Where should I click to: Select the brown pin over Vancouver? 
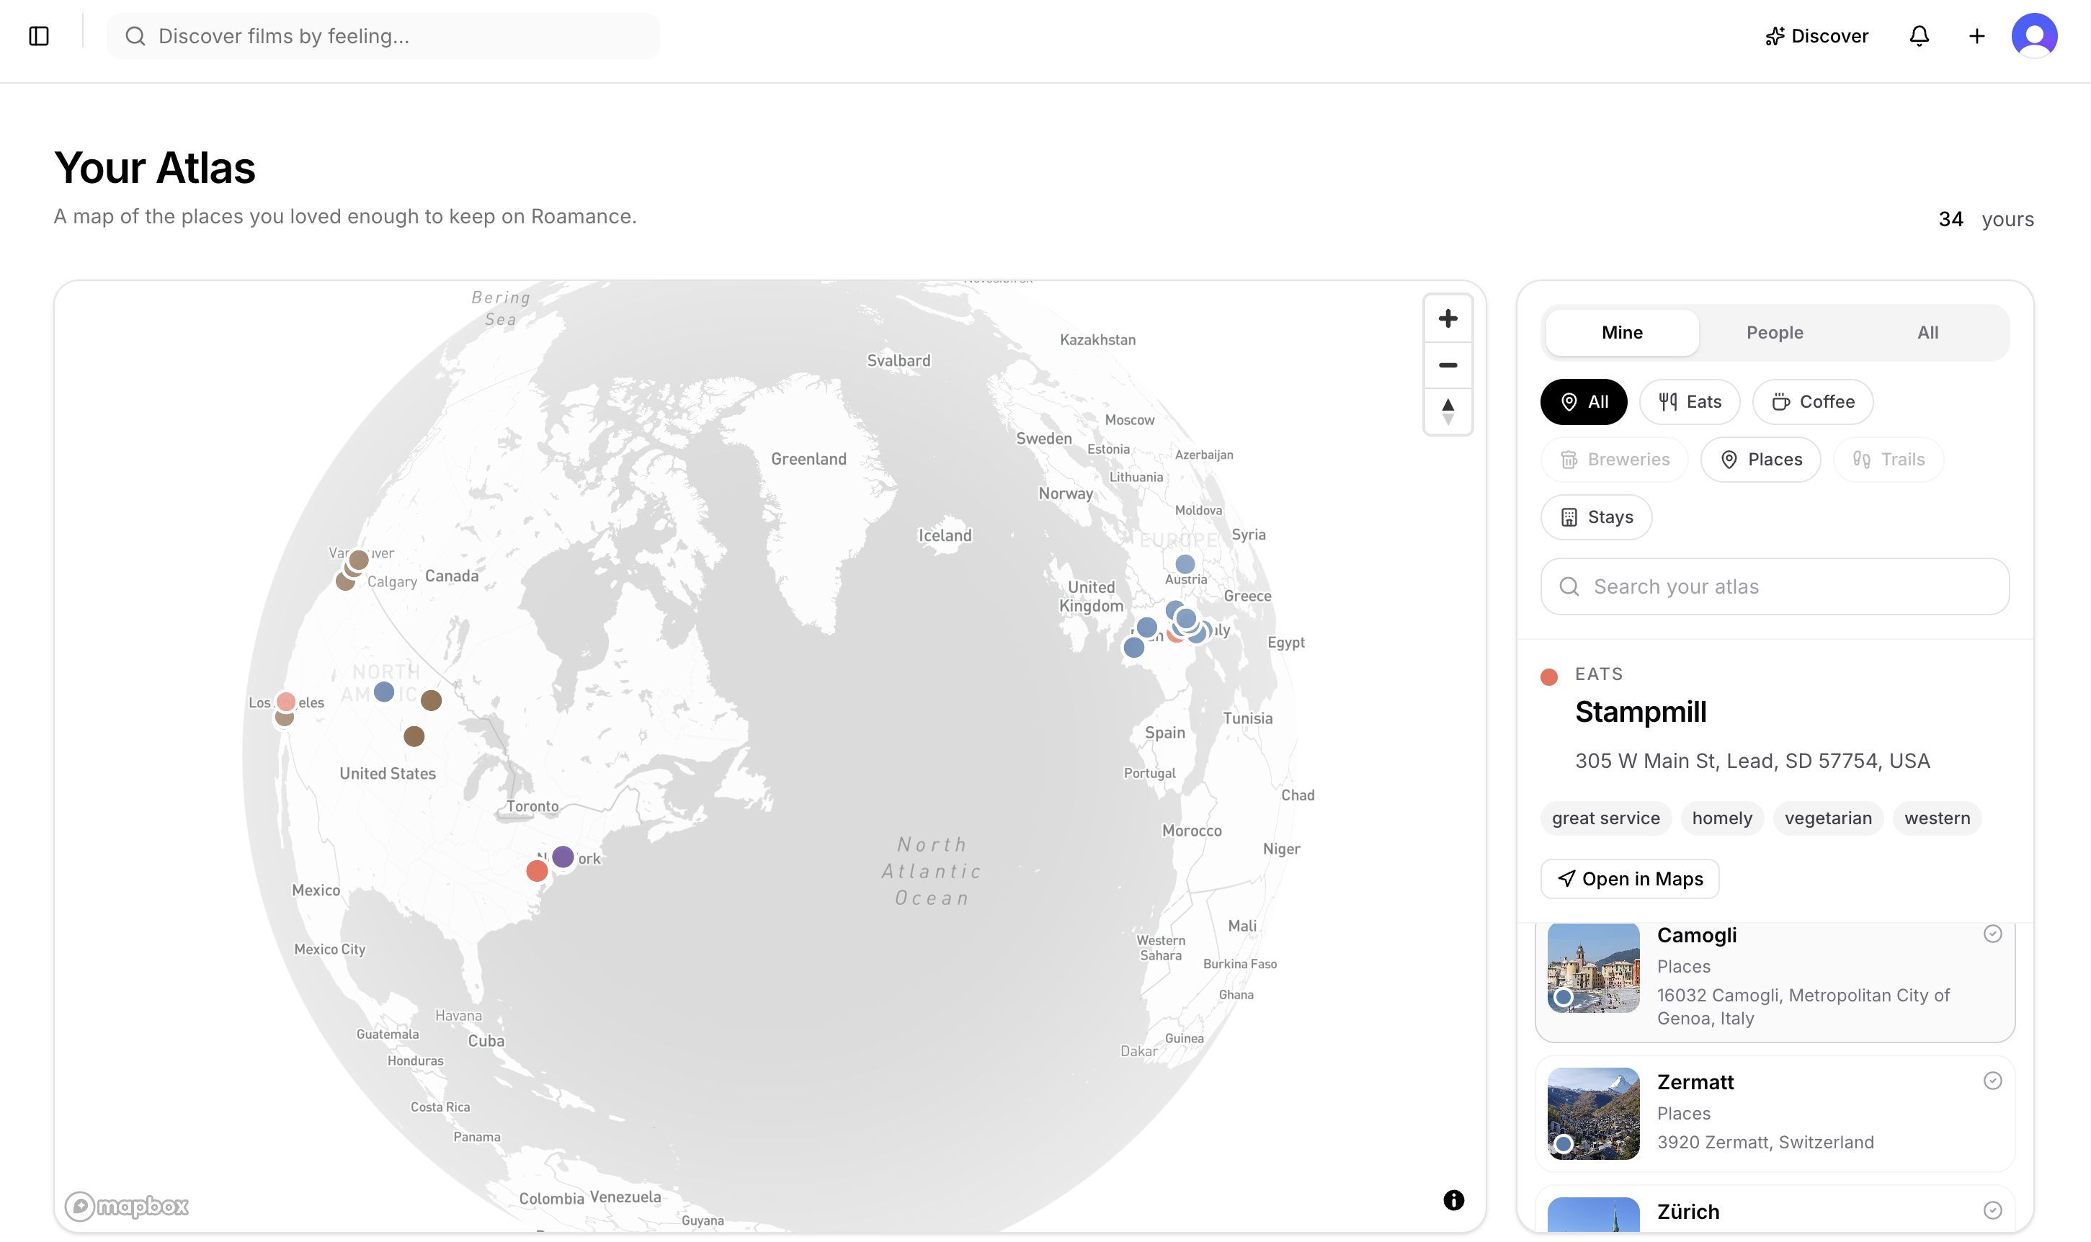click(x=358, y=559)
